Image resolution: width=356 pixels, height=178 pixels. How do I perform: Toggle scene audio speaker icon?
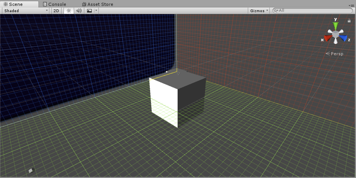pos(79,11)
